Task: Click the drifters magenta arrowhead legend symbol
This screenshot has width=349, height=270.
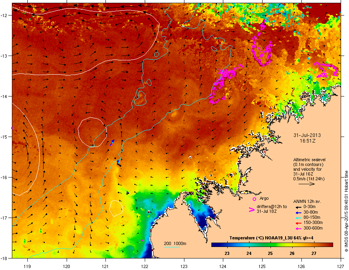Action: click(251, 210)
